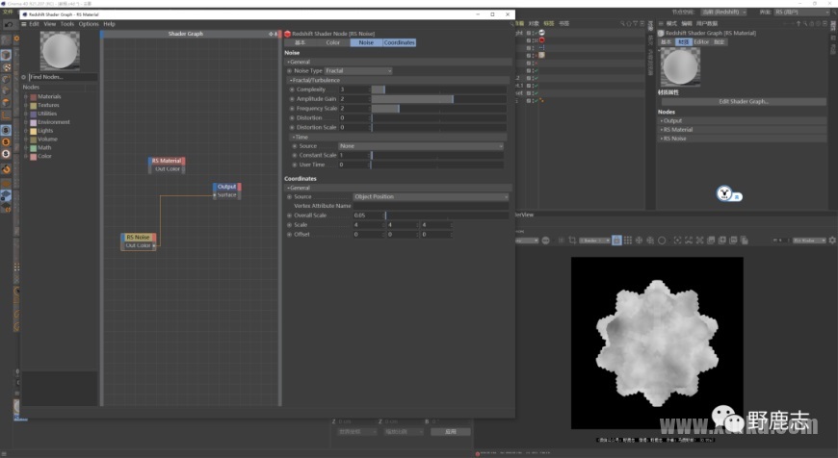Open the Options menu in the Shader Graph window

(x=89, y=24)
